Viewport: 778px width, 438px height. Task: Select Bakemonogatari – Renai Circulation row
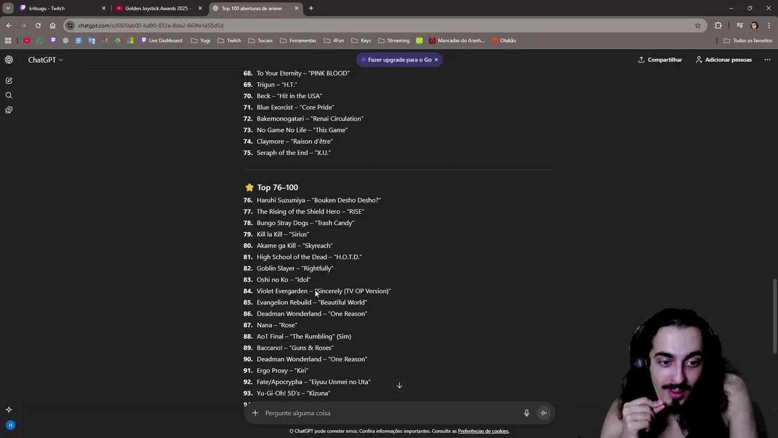303,119
